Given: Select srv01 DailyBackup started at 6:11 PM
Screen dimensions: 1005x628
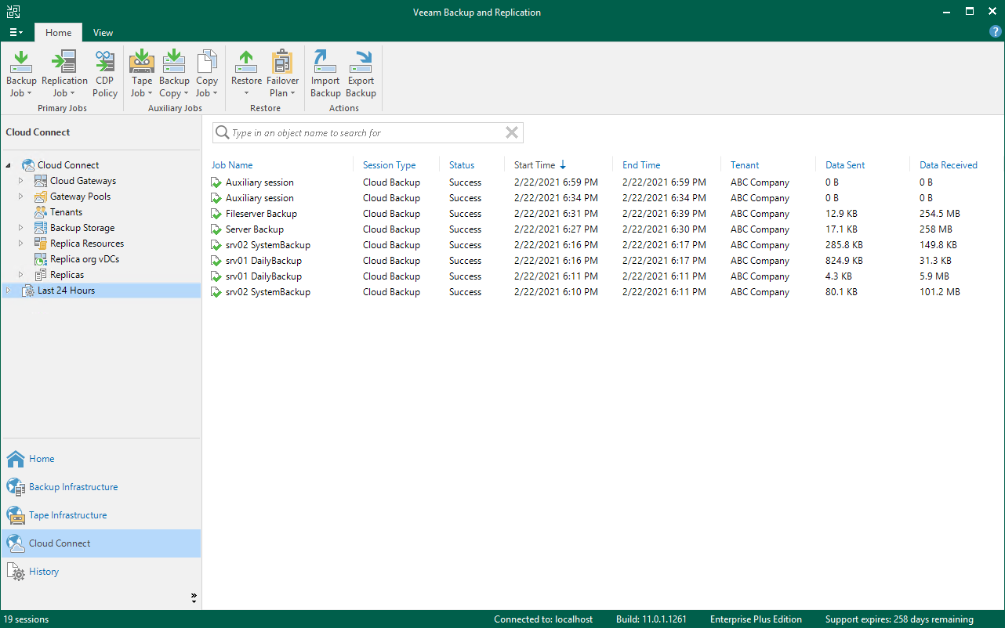Looking at the screenshot, I should click(602, 276).
